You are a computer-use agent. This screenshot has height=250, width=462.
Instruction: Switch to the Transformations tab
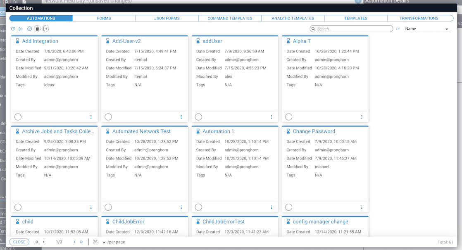point(419,18)
